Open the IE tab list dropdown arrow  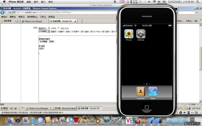19,21
